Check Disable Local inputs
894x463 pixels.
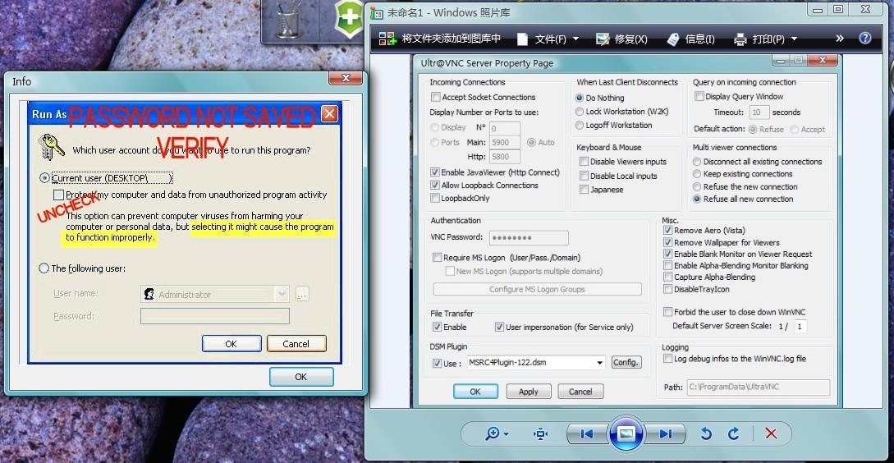[584, 176]
